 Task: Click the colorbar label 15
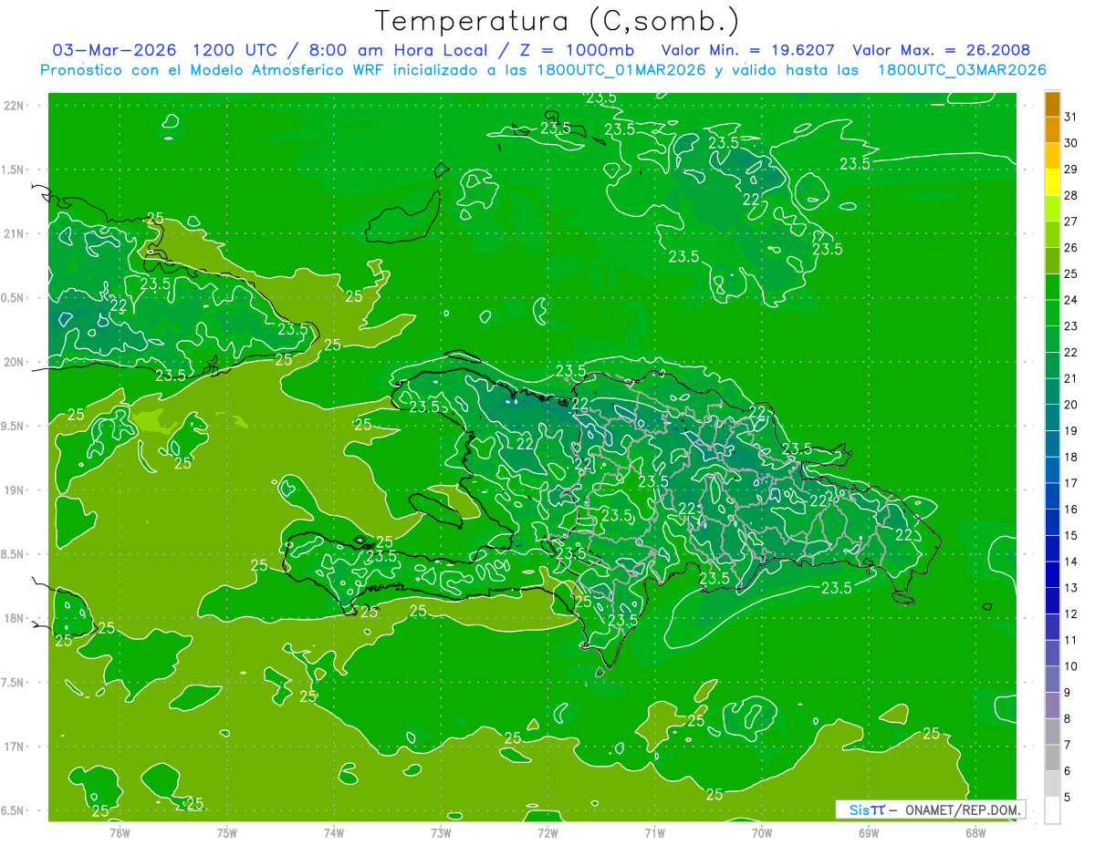pos(1070,536)
